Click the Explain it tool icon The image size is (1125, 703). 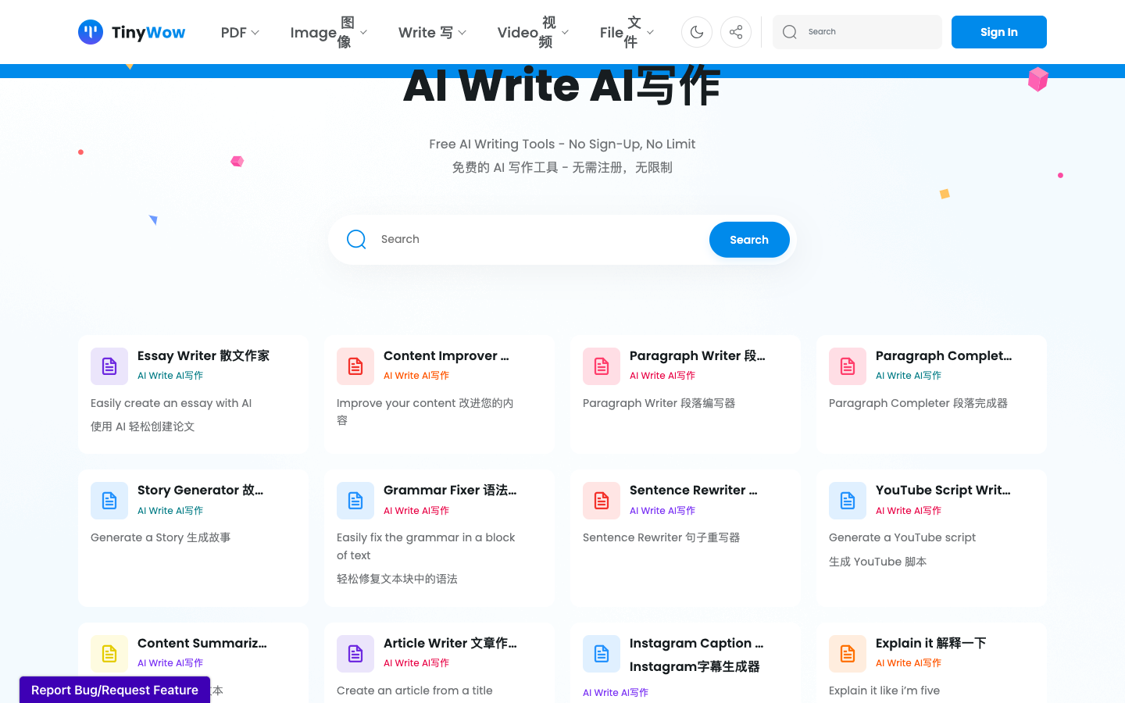point(847,653)
